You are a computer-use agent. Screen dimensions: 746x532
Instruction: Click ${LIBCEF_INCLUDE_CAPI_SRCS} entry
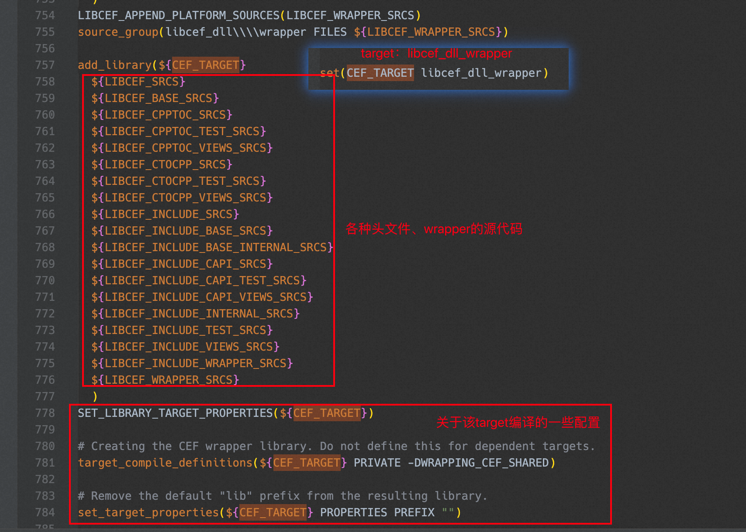pyautogui.click(x=182, y=264)
